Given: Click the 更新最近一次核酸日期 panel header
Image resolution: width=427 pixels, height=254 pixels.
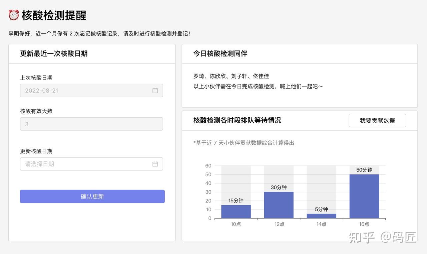Looking at the screenshot, I should 54,53.
